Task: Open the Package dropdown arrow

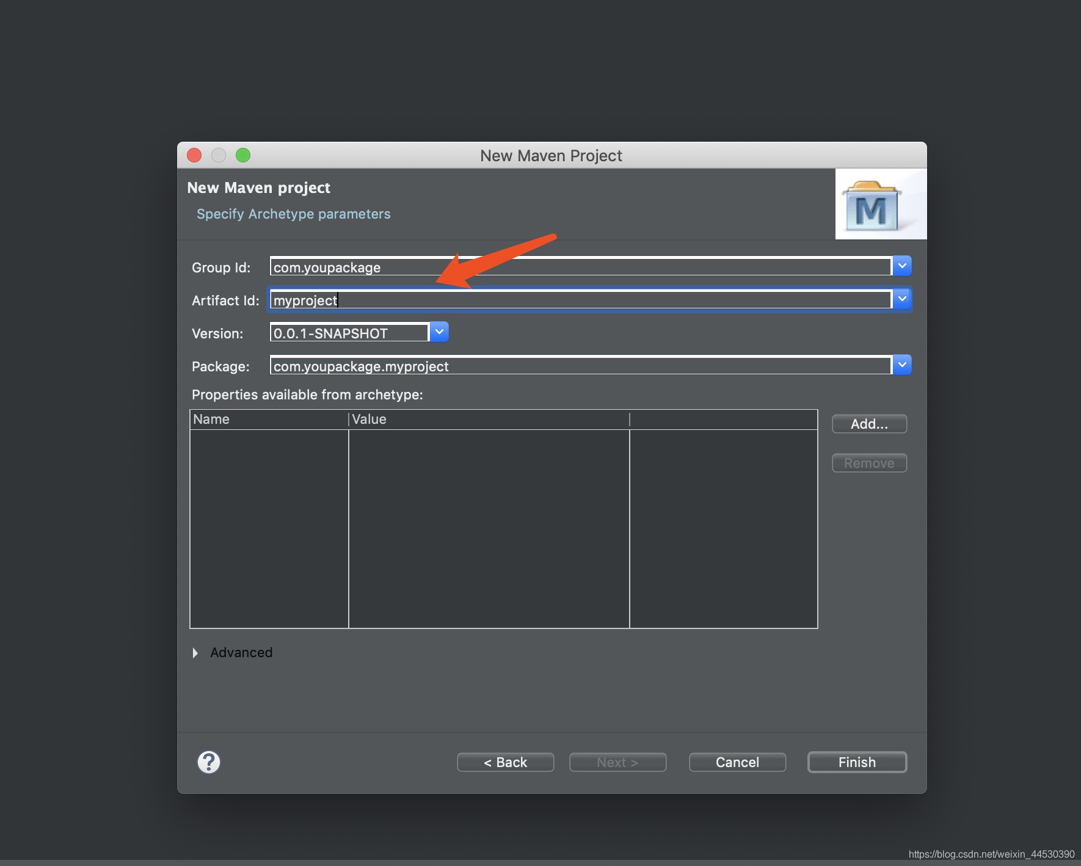Action: click(902, 365)
